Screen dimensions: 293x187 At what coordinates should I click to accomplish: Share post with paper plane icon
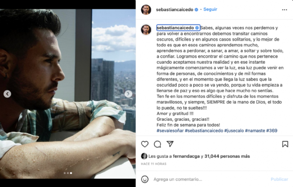point(170,144)
